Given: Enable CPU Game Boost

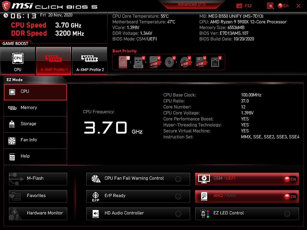Looking at the screenshot, I should (18, 61).
